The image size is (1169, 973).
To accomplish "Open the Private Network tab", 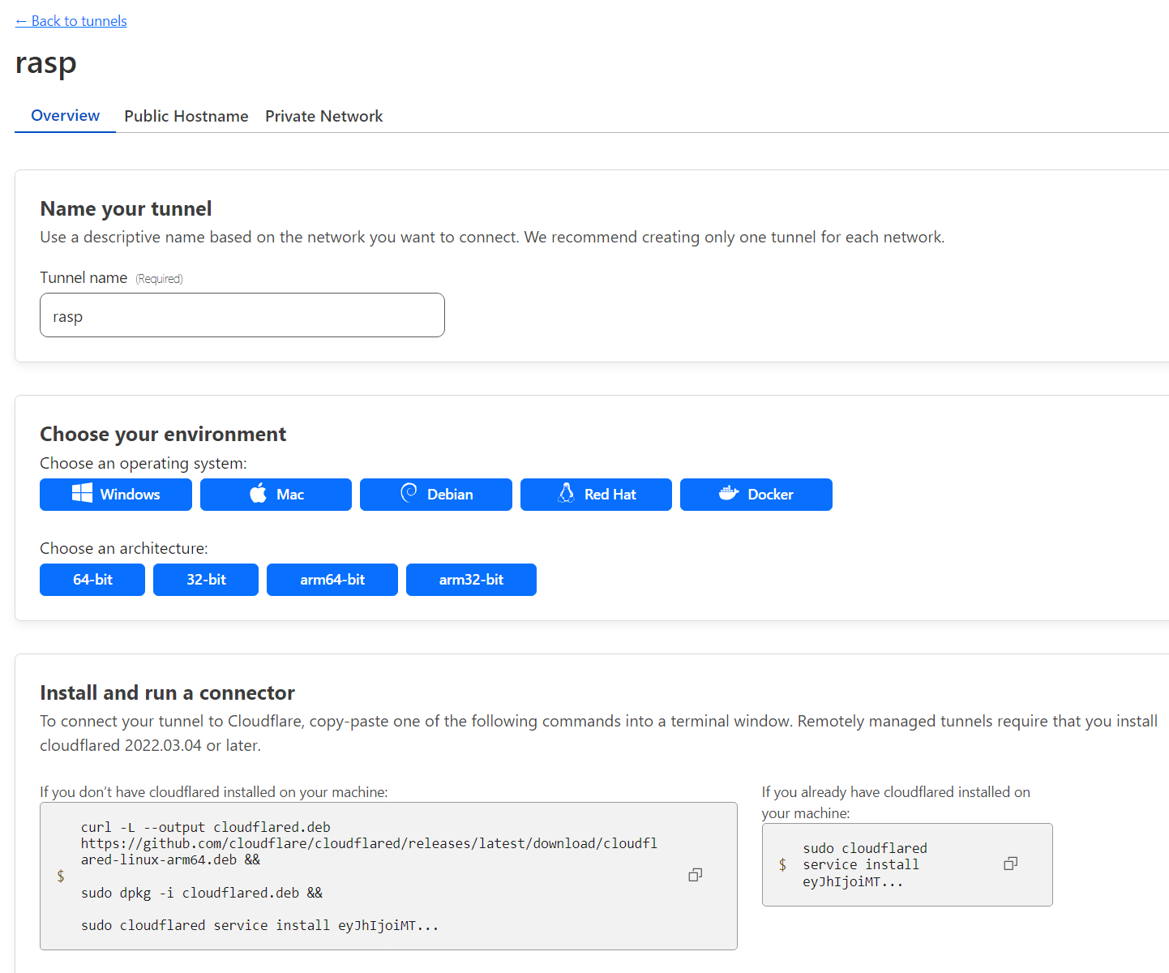I will coord(323,116).
